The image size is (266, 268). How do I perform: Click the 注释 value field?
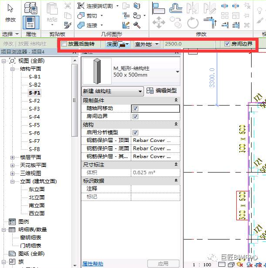pyautogui.click(x=156, y=189)
